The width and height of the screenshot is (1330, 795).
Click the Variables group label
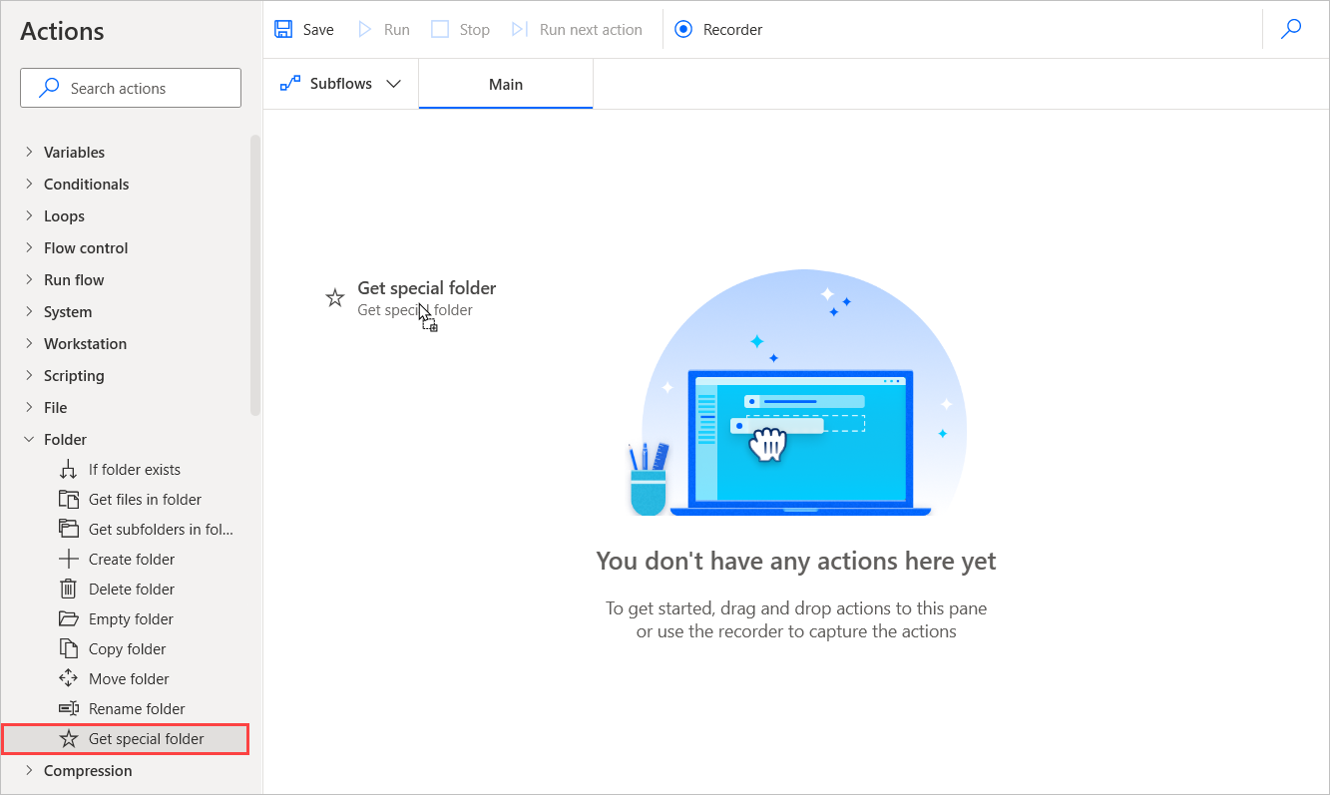pyautogui.click(x=74, y=152)
